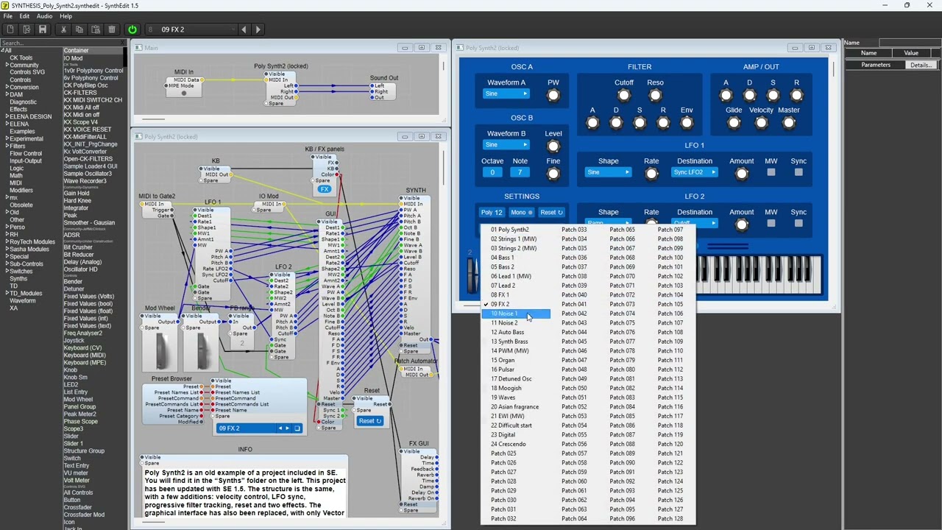Click the Details button in Parameters panel
942x530 pixels.
coord(921,65)
